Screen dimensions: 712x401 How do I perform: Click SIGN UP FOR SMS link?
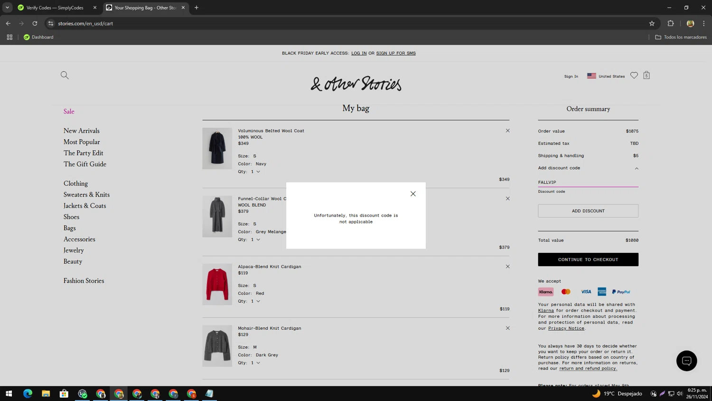tap(396, 53)
